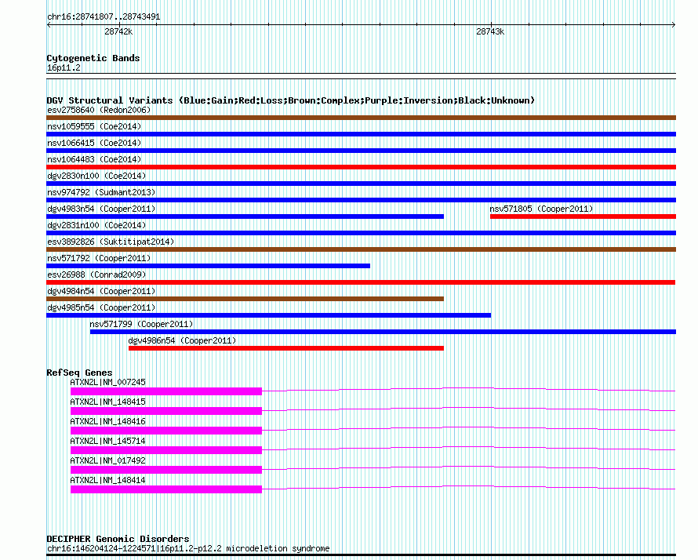Screen dimensions: 698x560
Task: Select the ATXN2L|NM_148416 transcript label
Action: click(x=107, y=421)
